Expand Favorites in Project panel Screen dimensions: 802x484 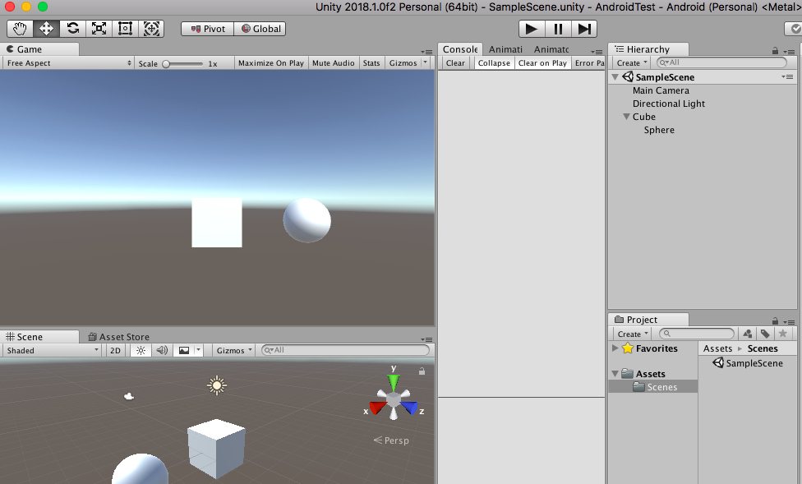[x=615, y=348]
